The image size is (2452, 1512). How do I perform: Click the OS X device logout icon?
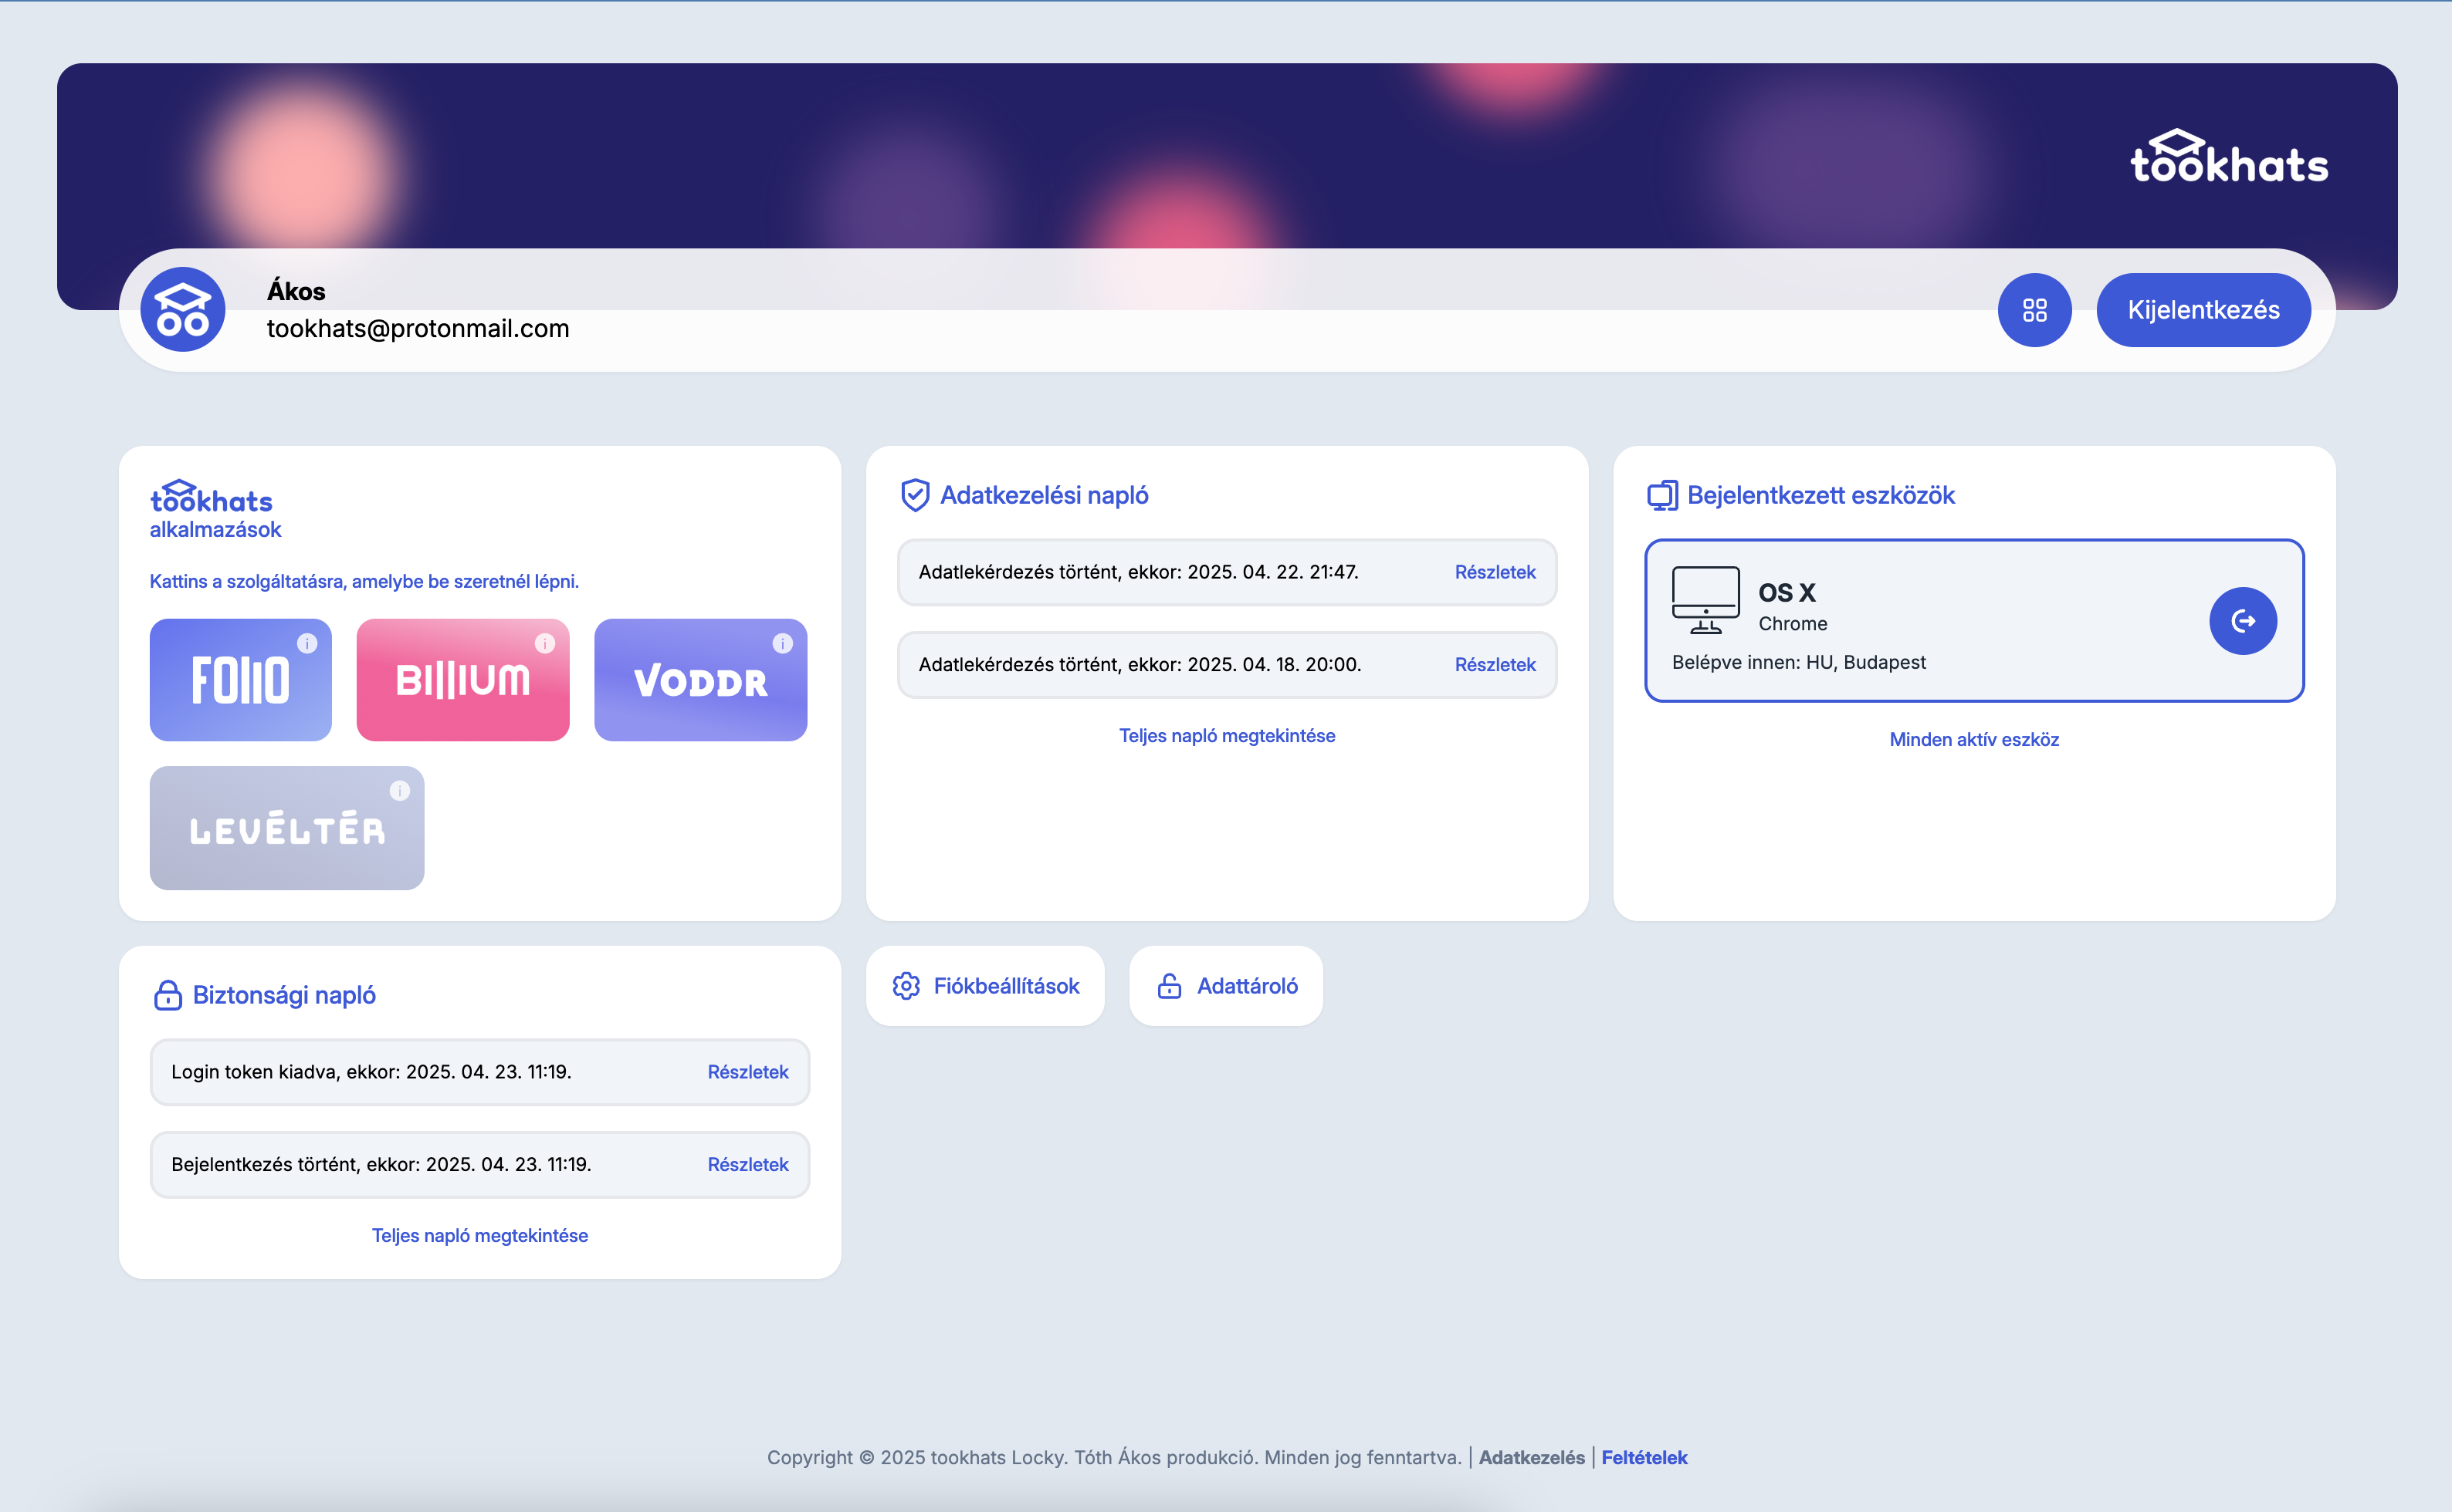click(2242, 621)
